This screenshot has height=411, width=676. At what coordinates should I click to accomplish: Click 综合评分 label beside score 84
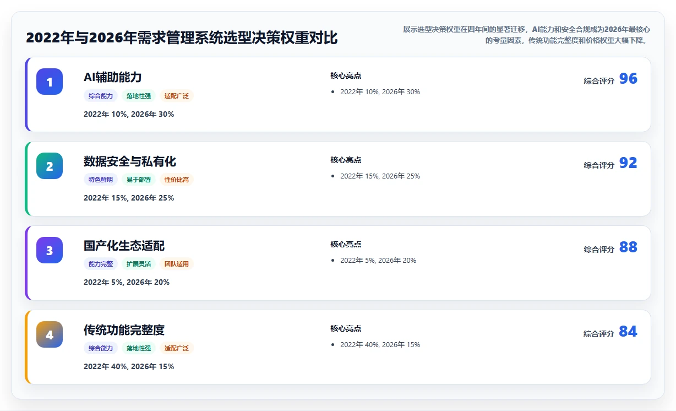599,334
